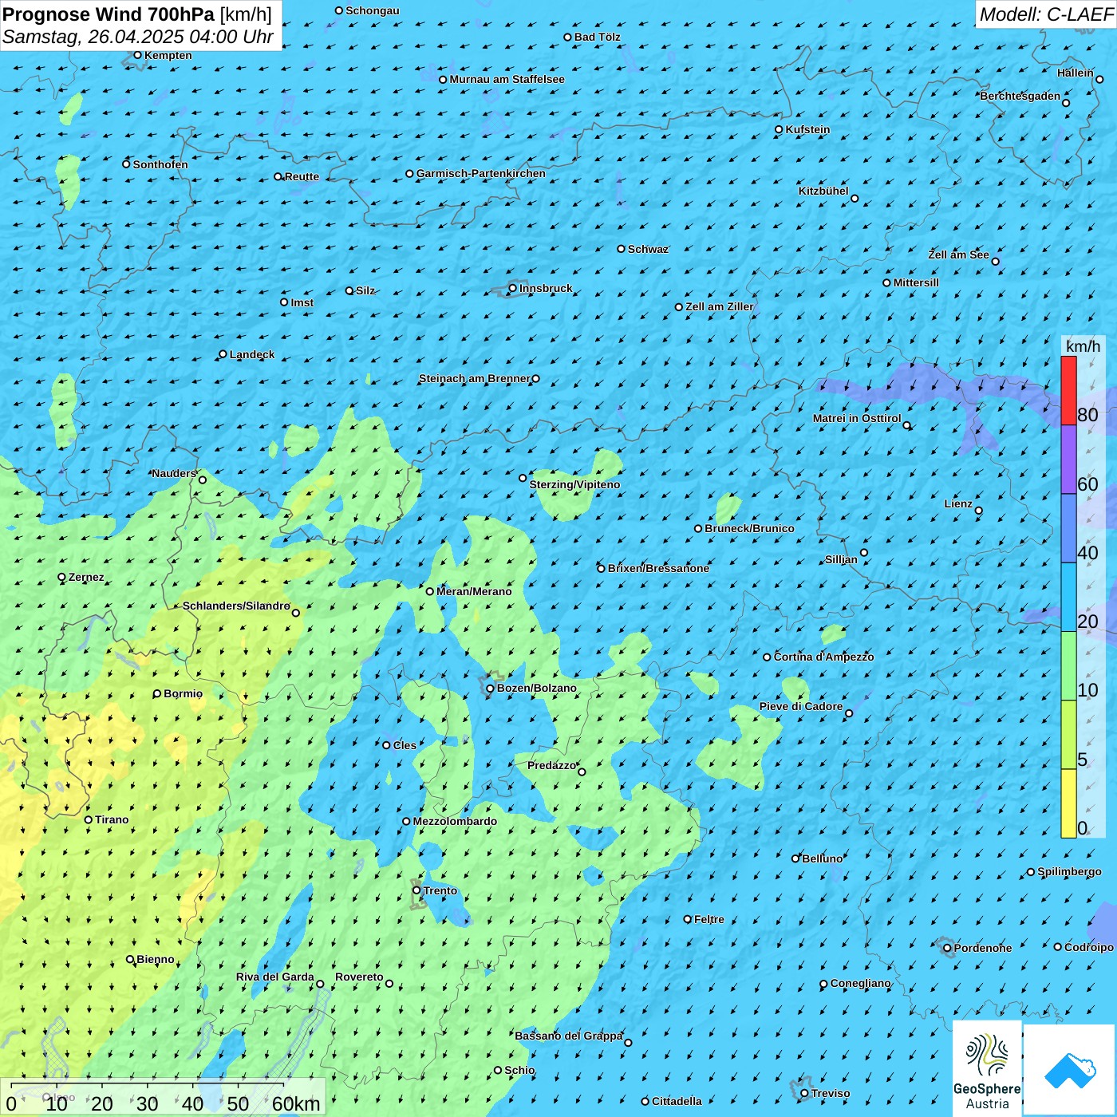
Task: Click the Conegliano label
Action: 860,983
